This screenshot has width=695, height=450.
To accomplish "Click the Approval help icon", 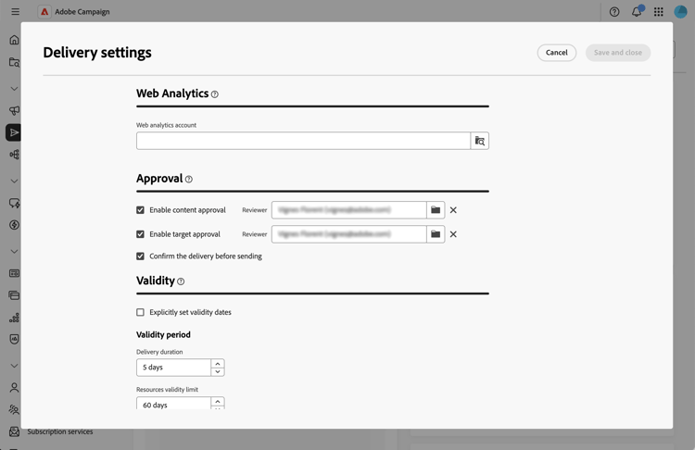I will tap(189, 180).
